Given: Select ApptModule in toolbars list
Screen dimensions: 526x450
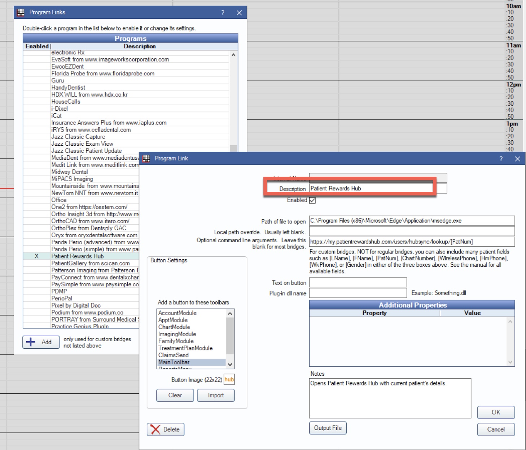Looking at the screenshot, I should (192, 320).
